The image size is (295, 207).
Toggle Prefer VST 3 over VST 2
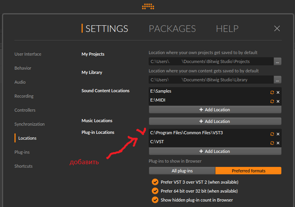point(155,182)
